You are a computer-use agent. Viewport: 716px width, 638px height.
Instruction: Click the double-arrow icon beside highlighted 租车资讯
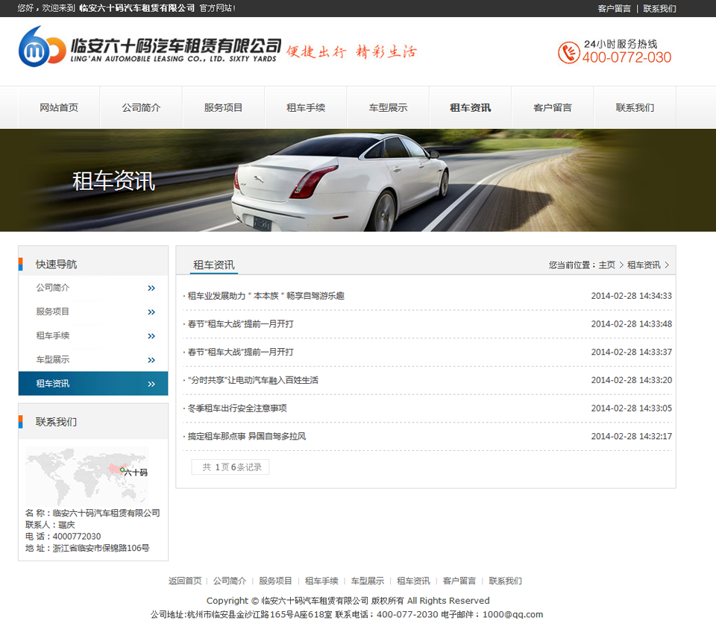[151, 384]
